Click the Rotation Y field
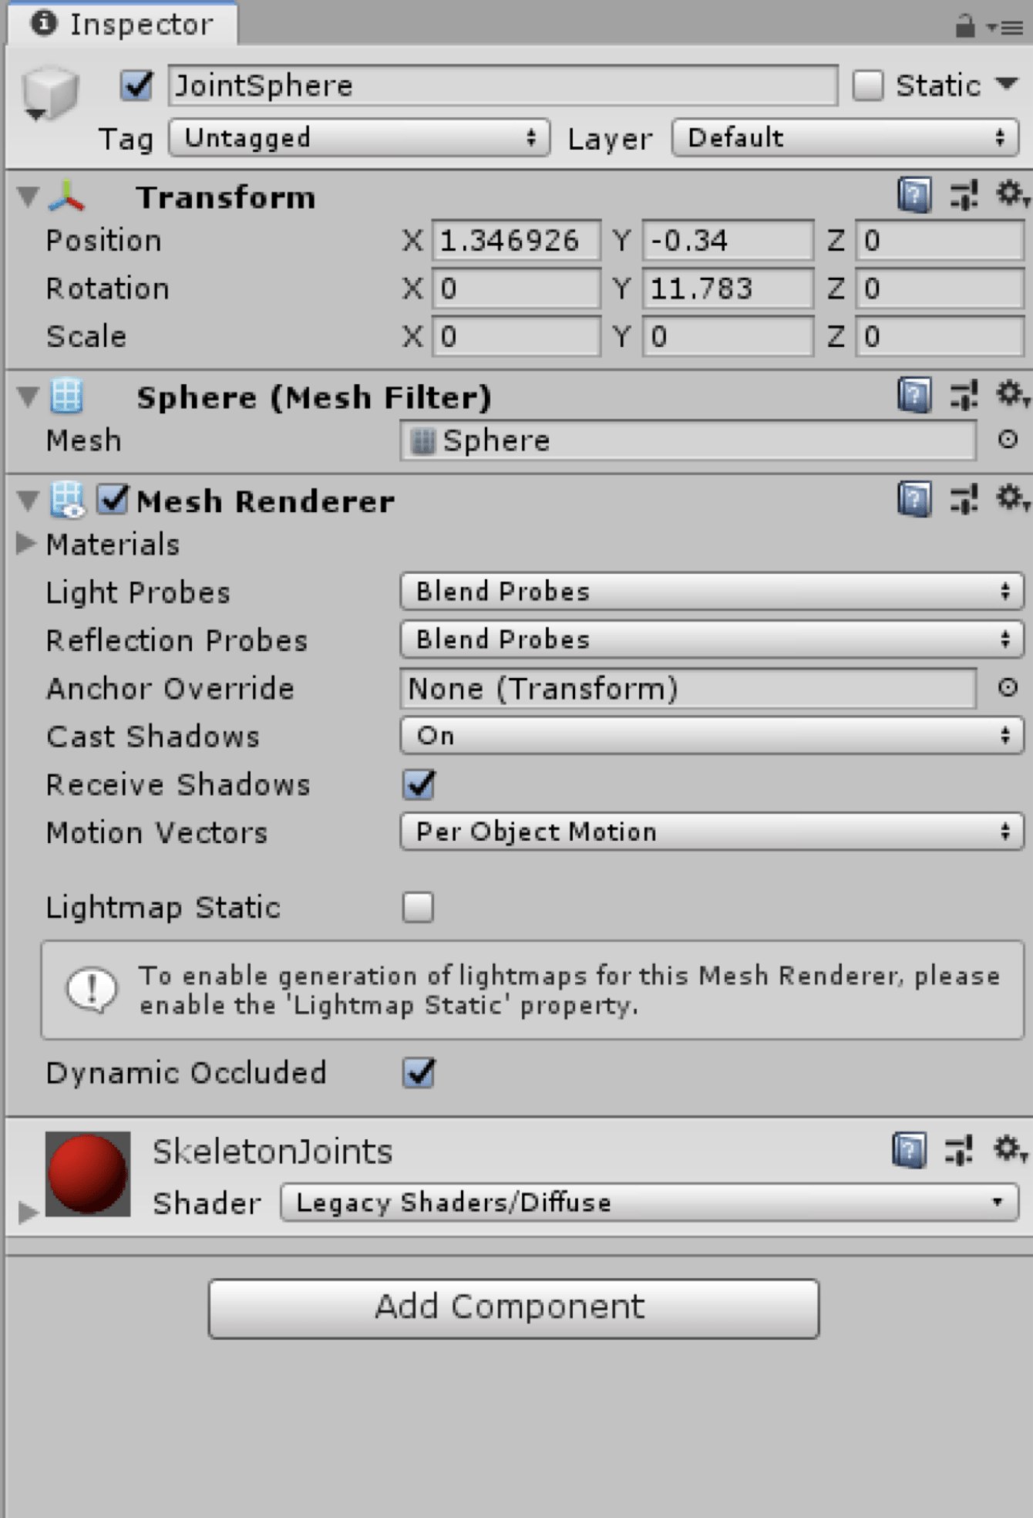Screen dimensions: 1033x1518 pyautogui.click(x=728, y=288)
